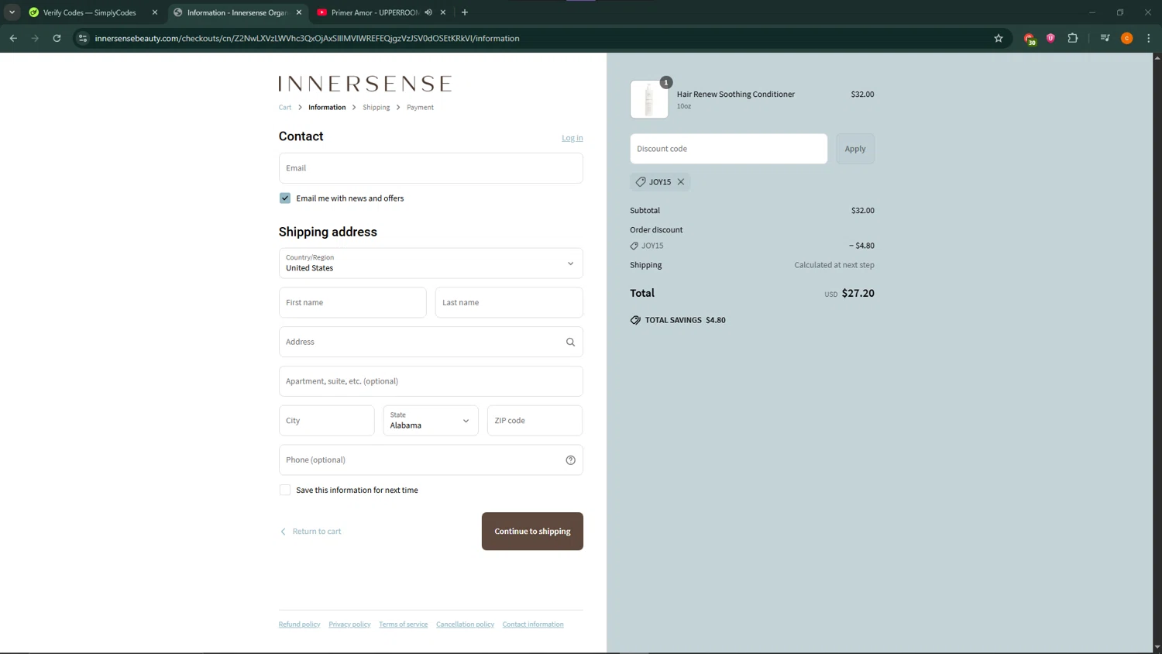The image size is (1162, 654).
Task: Open Contact information link
Action: point(533,625)
